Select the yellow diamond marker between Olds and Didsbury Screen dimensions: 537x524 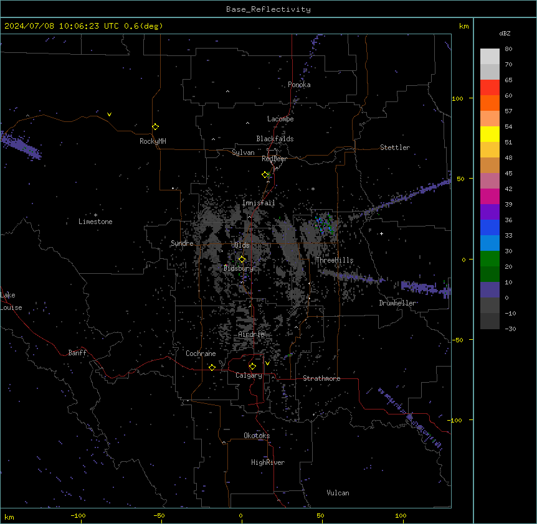coord(242,260)
